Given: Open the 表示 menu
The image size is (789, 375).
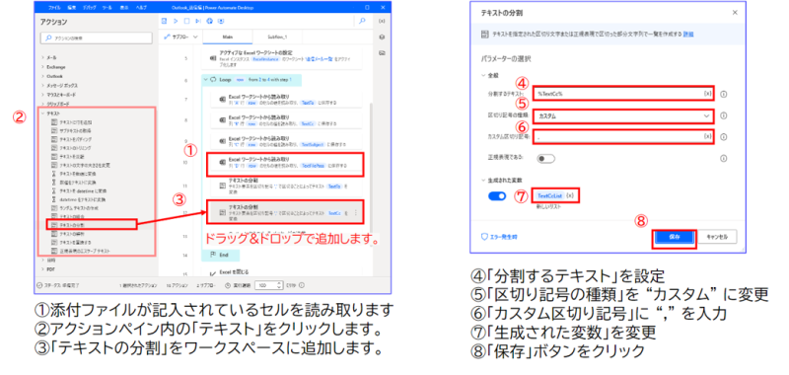Looking at the screenshot, I should click(124, 8).
